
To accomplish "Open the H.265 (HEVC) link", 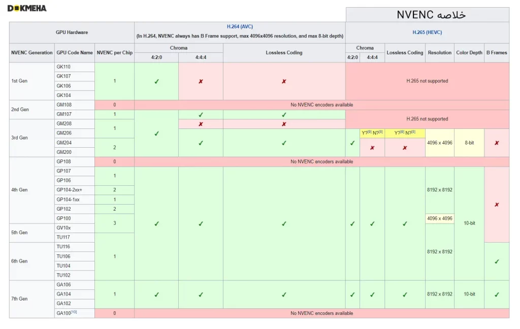I will (x=427, y=32).
